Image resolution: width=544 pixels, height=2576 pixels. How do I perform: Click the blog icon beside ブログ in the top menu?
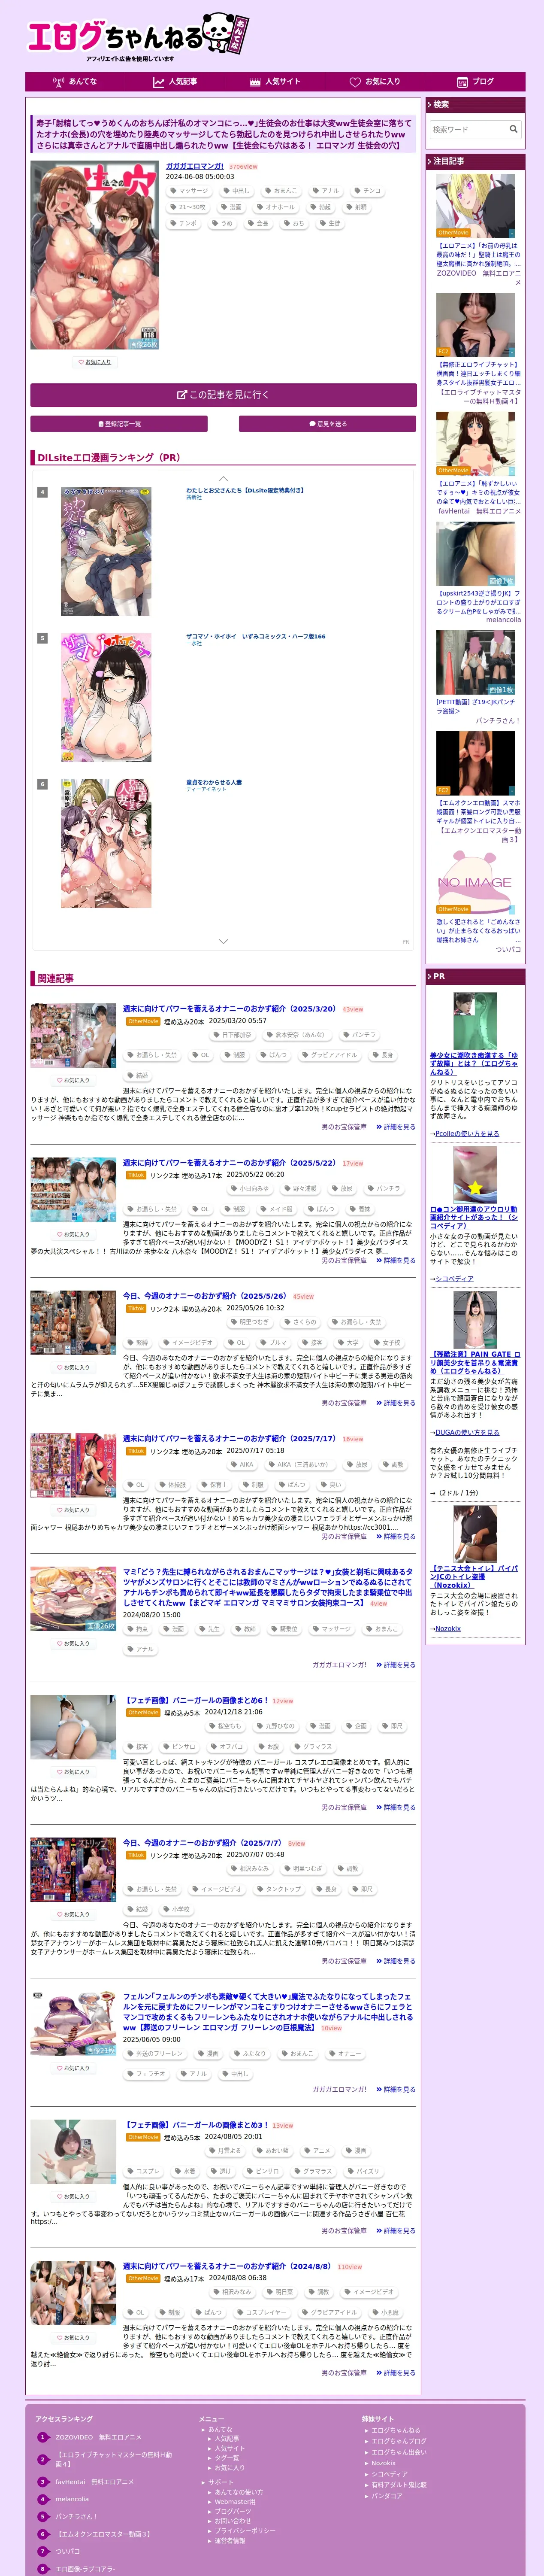coord(462,82)
